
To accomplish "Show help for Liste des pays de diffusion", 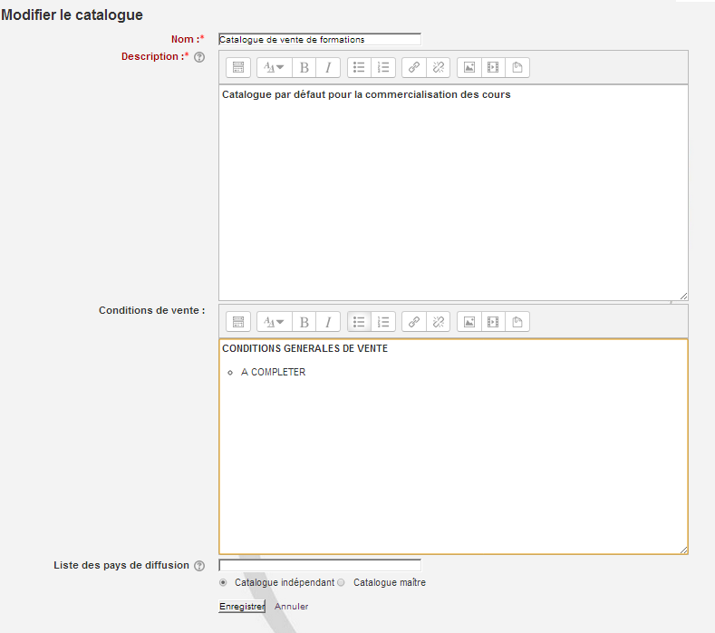I will (x=199, y=566).
